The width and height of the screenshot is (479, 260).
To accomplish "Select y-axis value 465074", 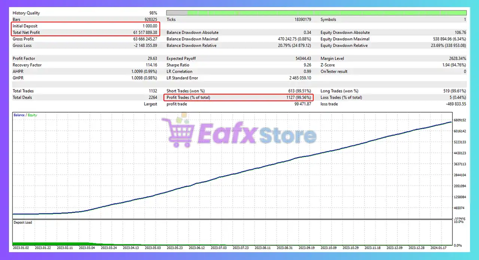I will click(460, 208).
